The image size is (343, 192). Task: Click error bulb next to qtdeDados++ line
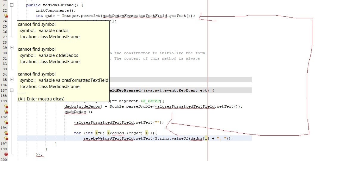(6, 112)
